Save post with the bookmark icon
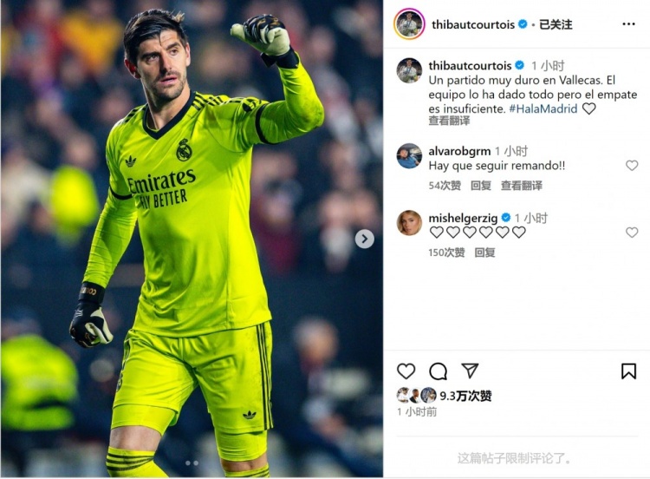The width and height of the screenshot is (650, 479). [628, 371]
